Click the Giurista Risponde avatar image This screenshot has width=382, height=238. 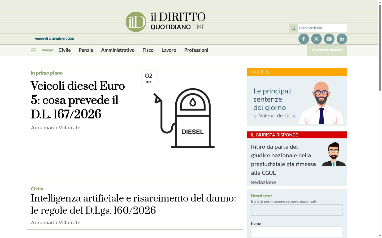(x=334, y=154)
